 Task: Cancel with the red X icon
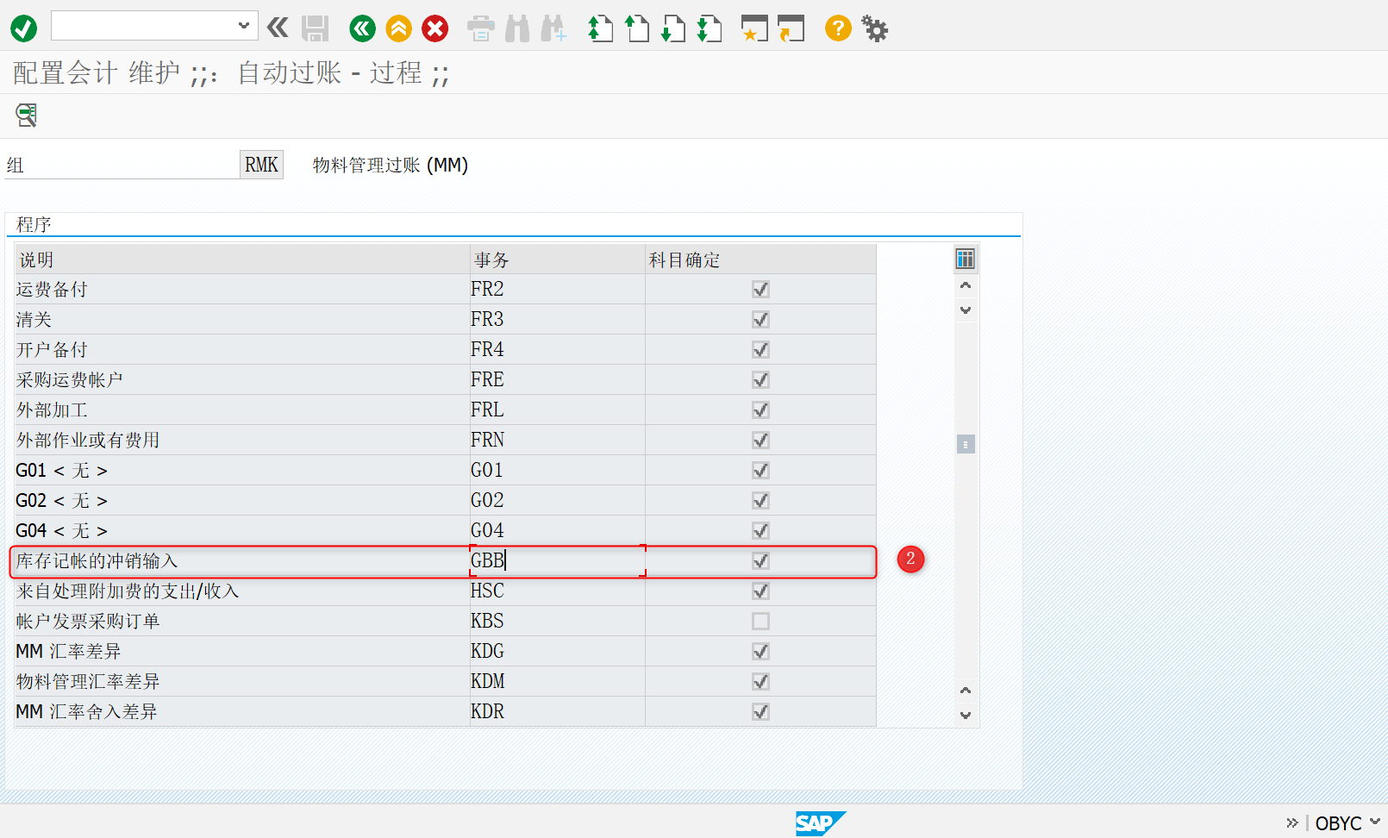coord(435,28)
